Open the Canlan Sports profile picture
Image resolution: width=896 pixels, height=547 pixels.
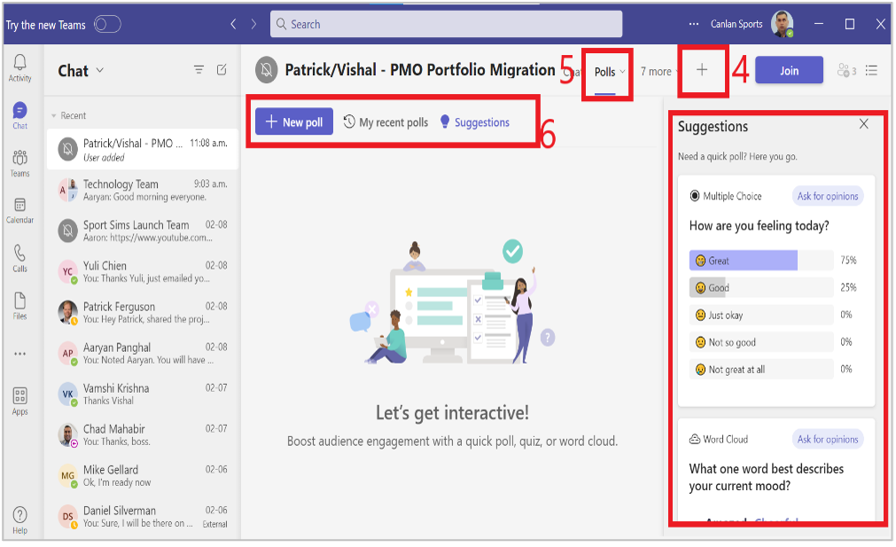coord(782,24)
